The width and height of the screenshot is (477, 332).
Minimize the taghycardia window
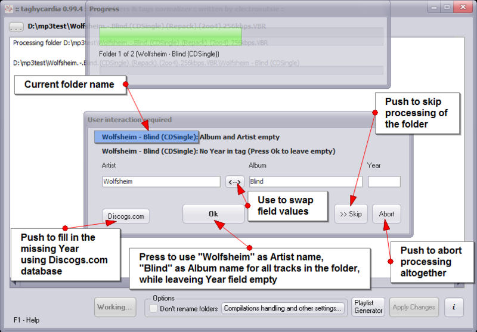coord(432,8)
